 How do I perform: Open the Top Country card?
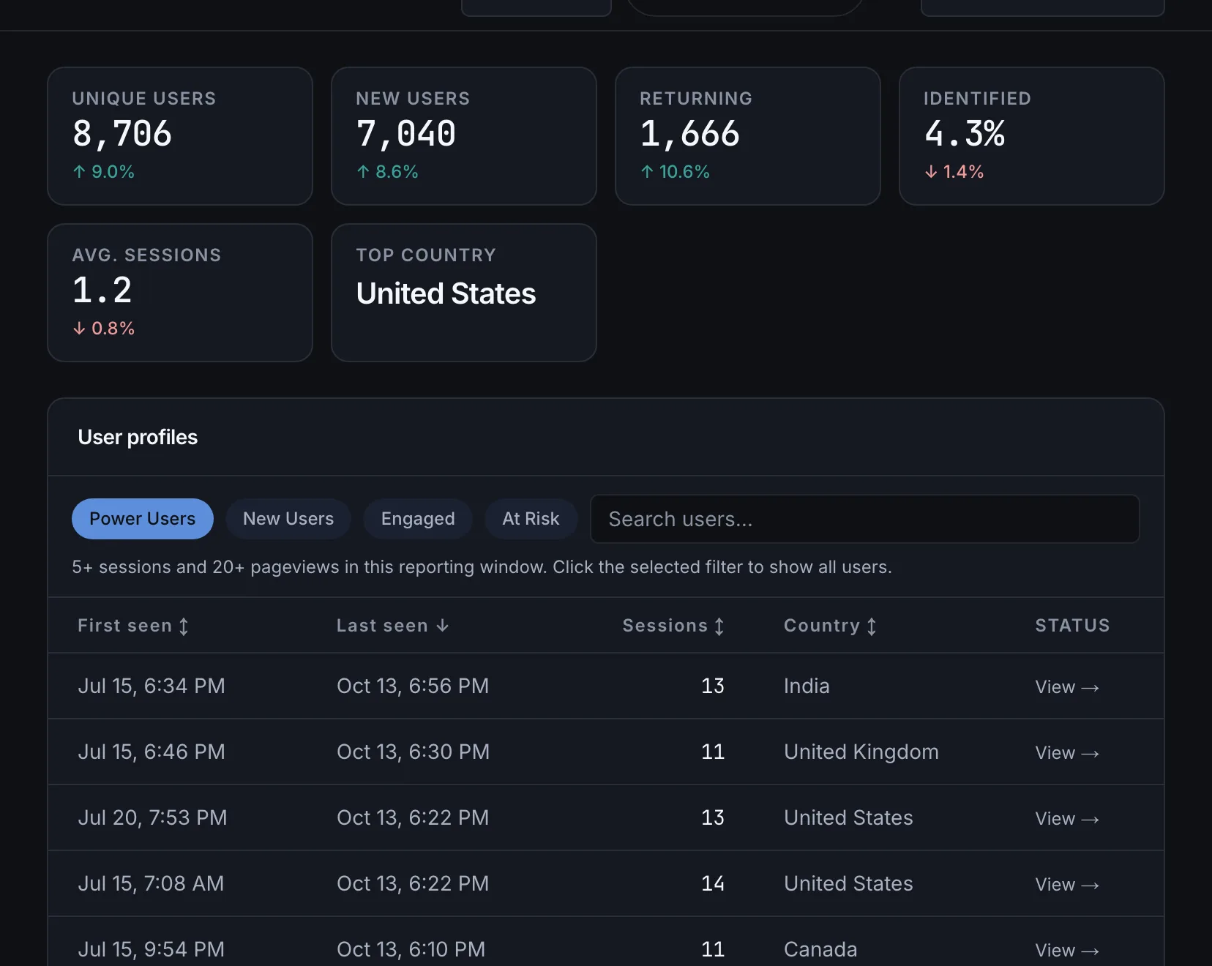pos(464,293)
